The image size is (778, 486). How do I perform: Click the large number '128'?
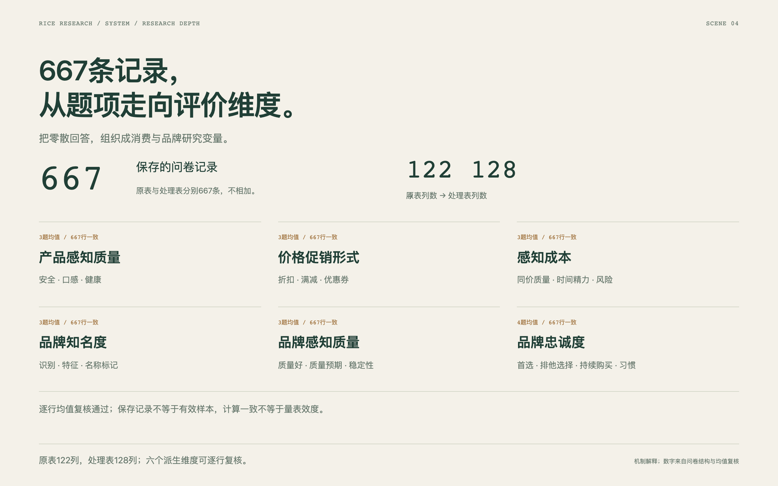(x=494, y=169)
